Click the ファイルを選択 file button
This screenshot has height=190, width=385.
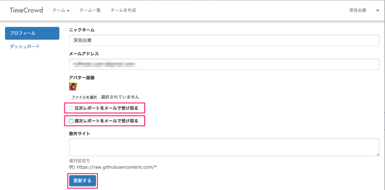pyautogui.click(x=84, y=97)
